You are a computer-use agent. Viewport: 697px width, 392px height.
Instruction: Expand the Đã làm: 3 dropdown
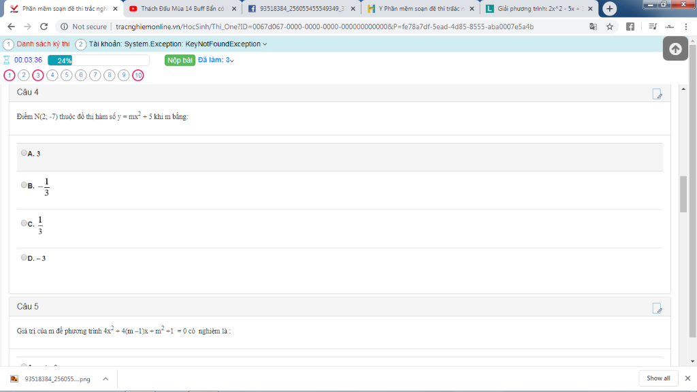pos(216,60)
